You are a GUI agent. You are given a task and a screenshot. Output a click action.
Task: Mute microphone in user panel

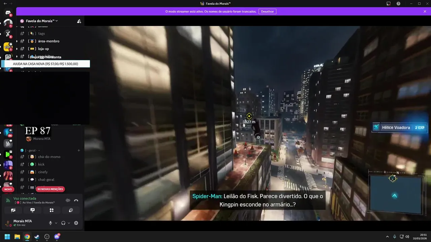[x=51, y=223]
